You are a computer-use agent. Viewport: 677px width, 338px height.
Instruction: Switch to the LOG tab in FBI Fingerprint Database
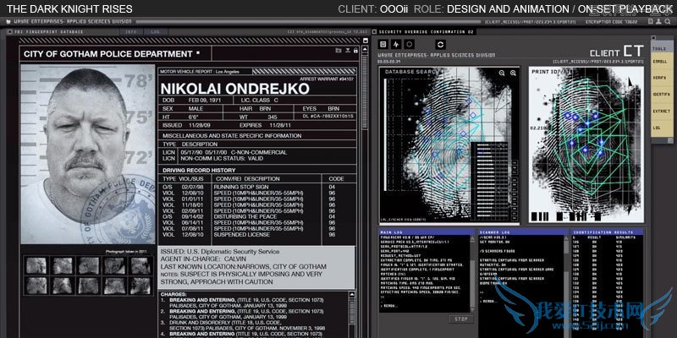click(x=156, y=32)
